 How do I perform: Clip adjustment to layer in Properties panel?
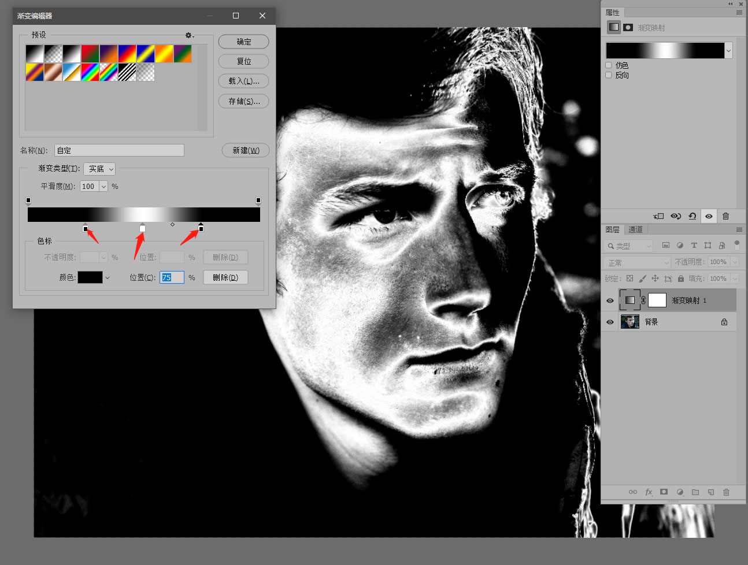pos(658,216)
